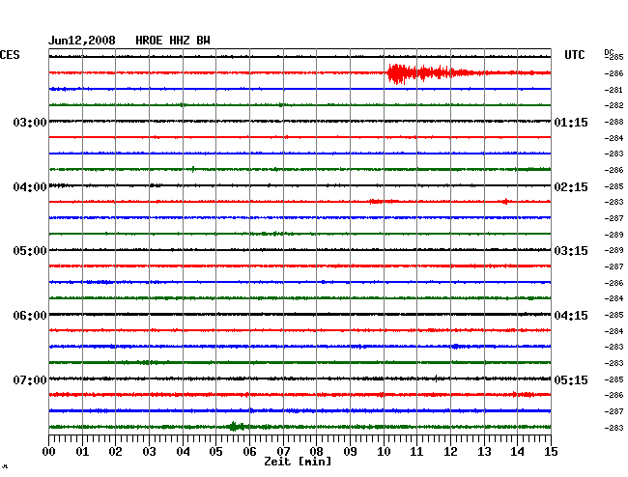628x477 pixels.
Task: Select the 03:00 local time label
Action: (x=30, y=122)
